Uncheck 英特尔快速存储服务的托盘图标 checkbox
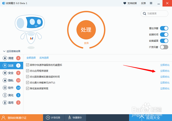Screen dimensions: 172x121 [28, 65]
